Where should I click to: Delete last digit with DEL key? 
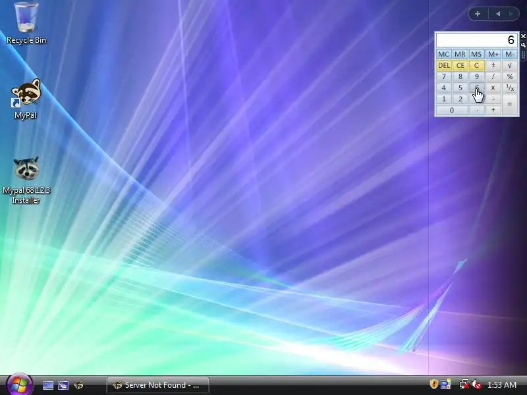[x=443, y=65]
